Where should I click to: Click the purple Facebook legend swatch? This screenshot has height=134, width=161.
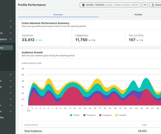coord(84,115)
